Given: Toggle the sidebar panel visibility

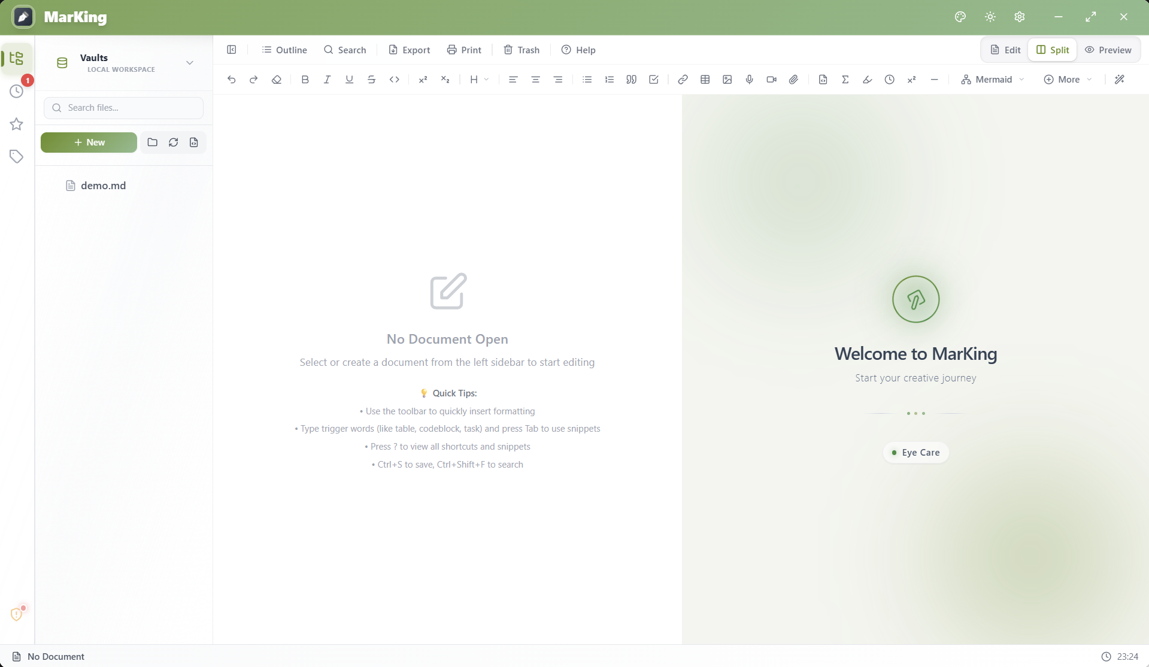Looking at the screenshot, I should click(x=232, y=50).
